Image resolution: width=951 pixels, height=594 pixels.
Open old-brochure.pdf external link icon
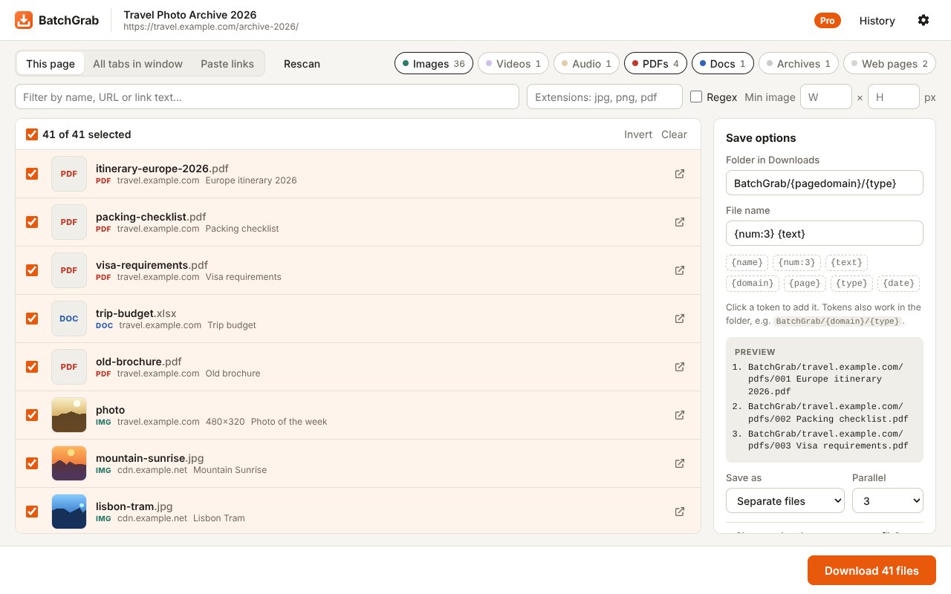click(679, 367)
